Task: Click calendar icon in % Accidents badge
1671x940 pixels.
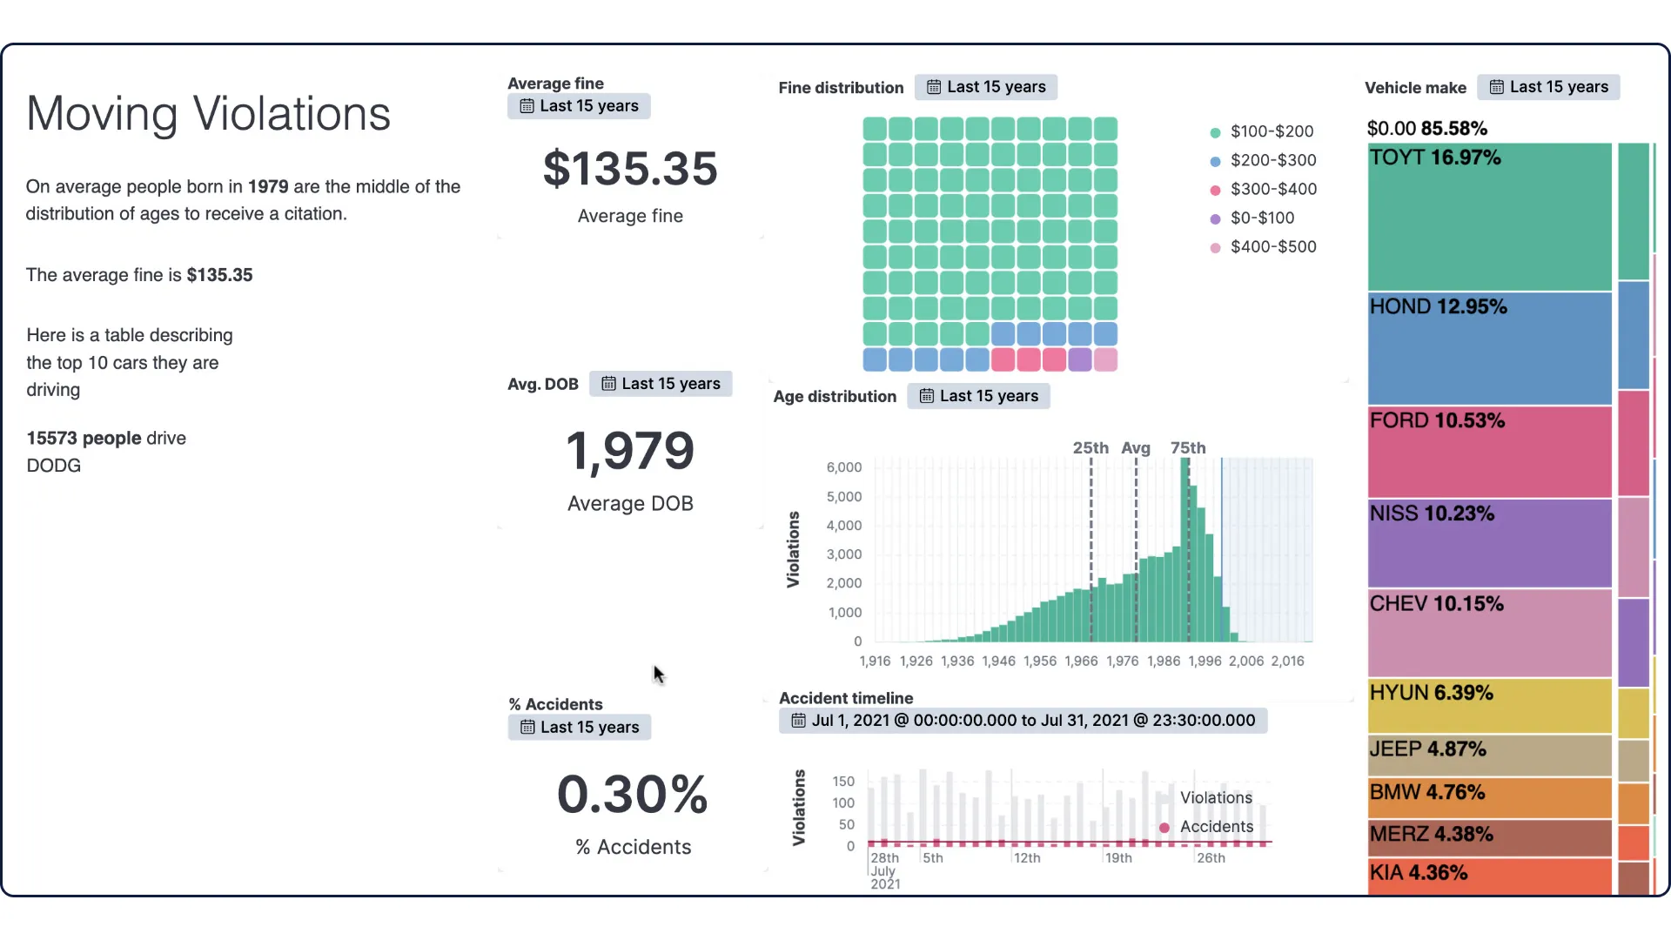Action: click(x=527, y=727)
